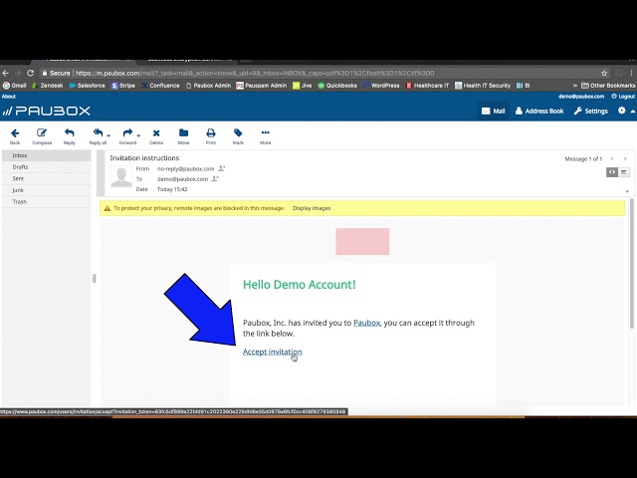The image size is (637, 478).
Task: Mark the message with tag icon
Action: 238,136
